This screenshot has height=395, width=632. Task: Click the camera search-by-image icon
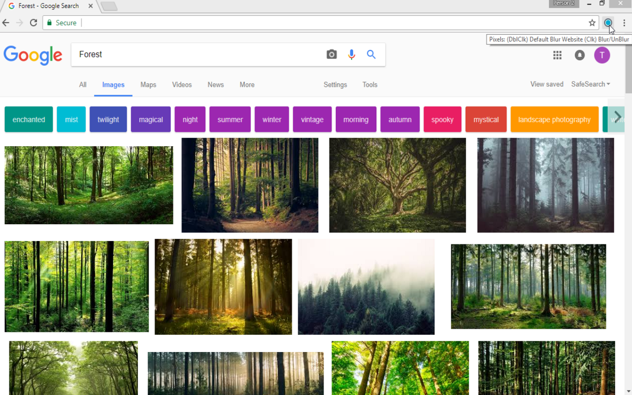[332, 54]
